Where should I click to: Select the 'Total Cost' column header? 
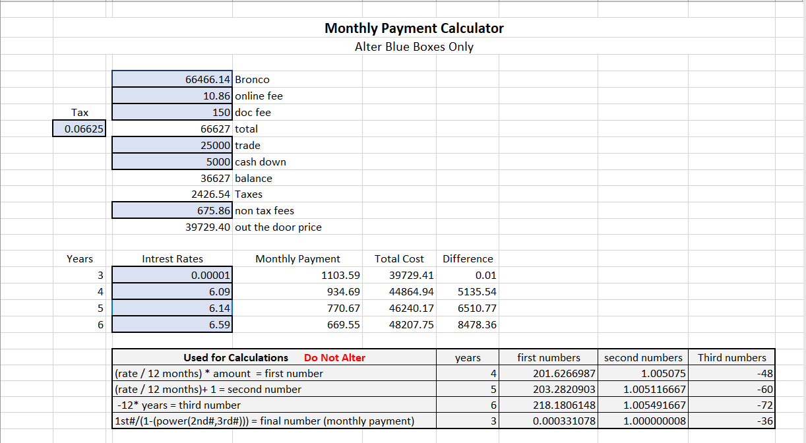pyautogui.click(x=399, y=259)
